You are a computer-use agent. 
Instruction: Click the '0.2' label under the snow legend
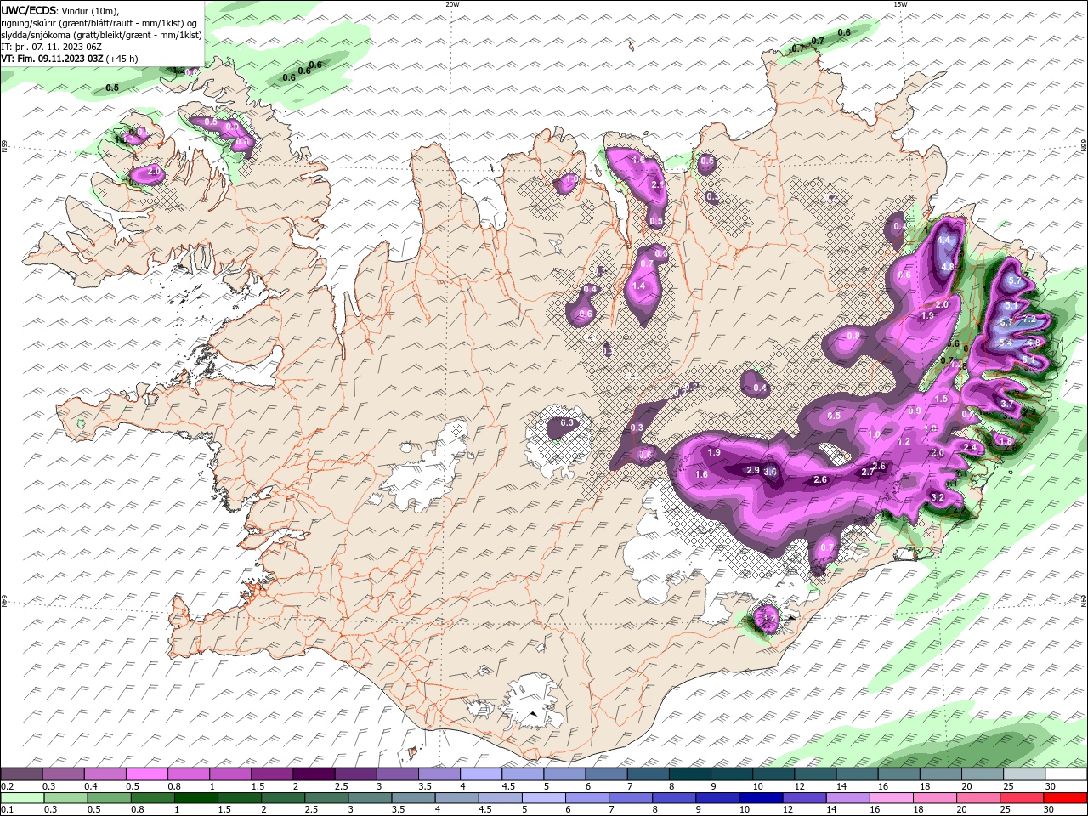tap(7, 786)
